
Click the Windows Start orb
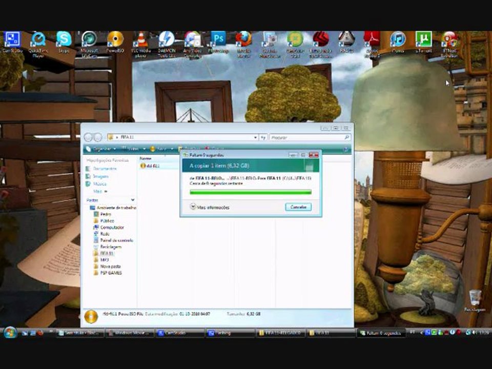point(10,333)
